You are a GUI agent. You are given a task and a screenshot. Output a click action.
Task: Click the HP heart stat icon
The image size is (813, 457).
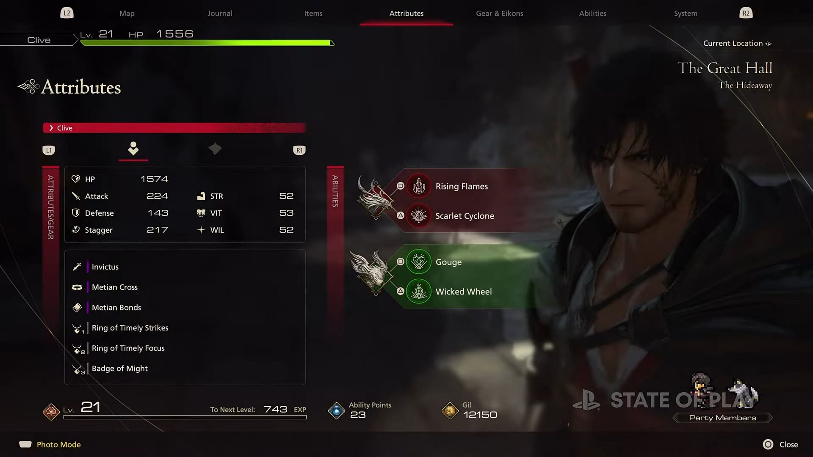[77, 179]
